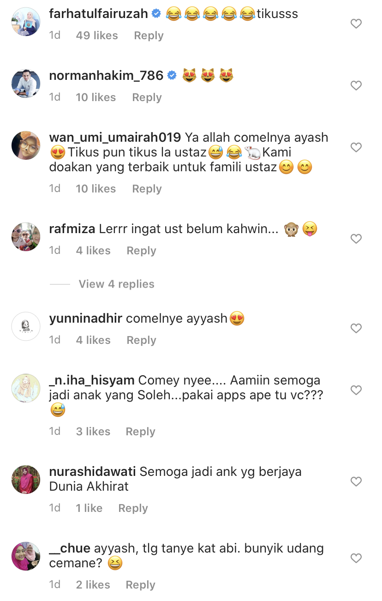Open 49 likes list
This screenshot has width=382, height=601.
pos(97,36)
